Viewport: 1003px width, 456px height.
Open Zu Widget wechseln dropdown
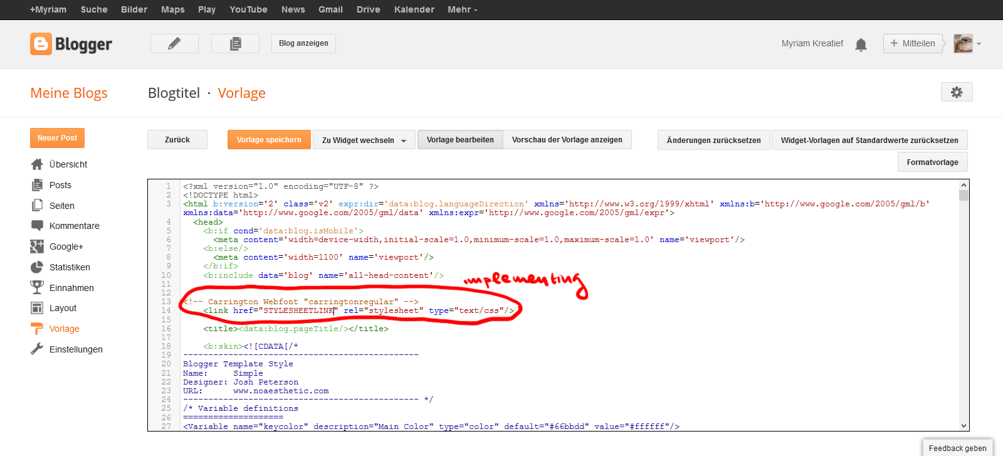point(364,140)
